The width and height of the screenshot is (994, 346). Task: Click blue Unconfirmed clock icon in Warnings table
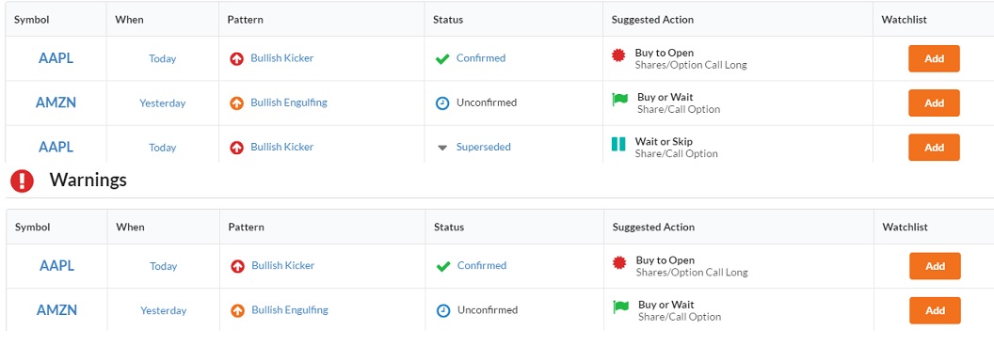pyautogui.click(x=443, y=310)
